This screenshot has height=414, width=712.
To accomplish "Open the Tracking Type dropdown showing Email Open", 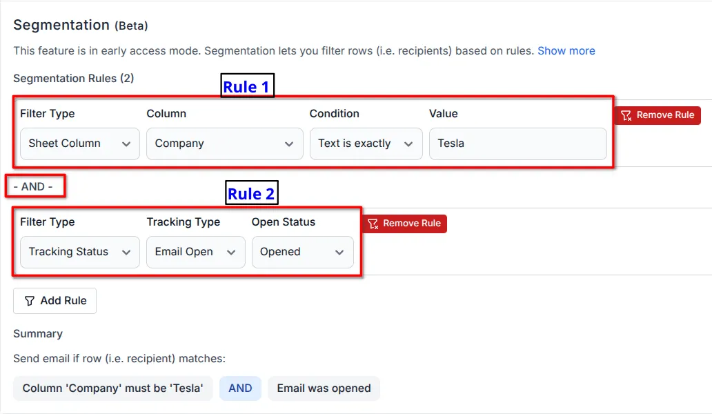I will coord(195,252).
